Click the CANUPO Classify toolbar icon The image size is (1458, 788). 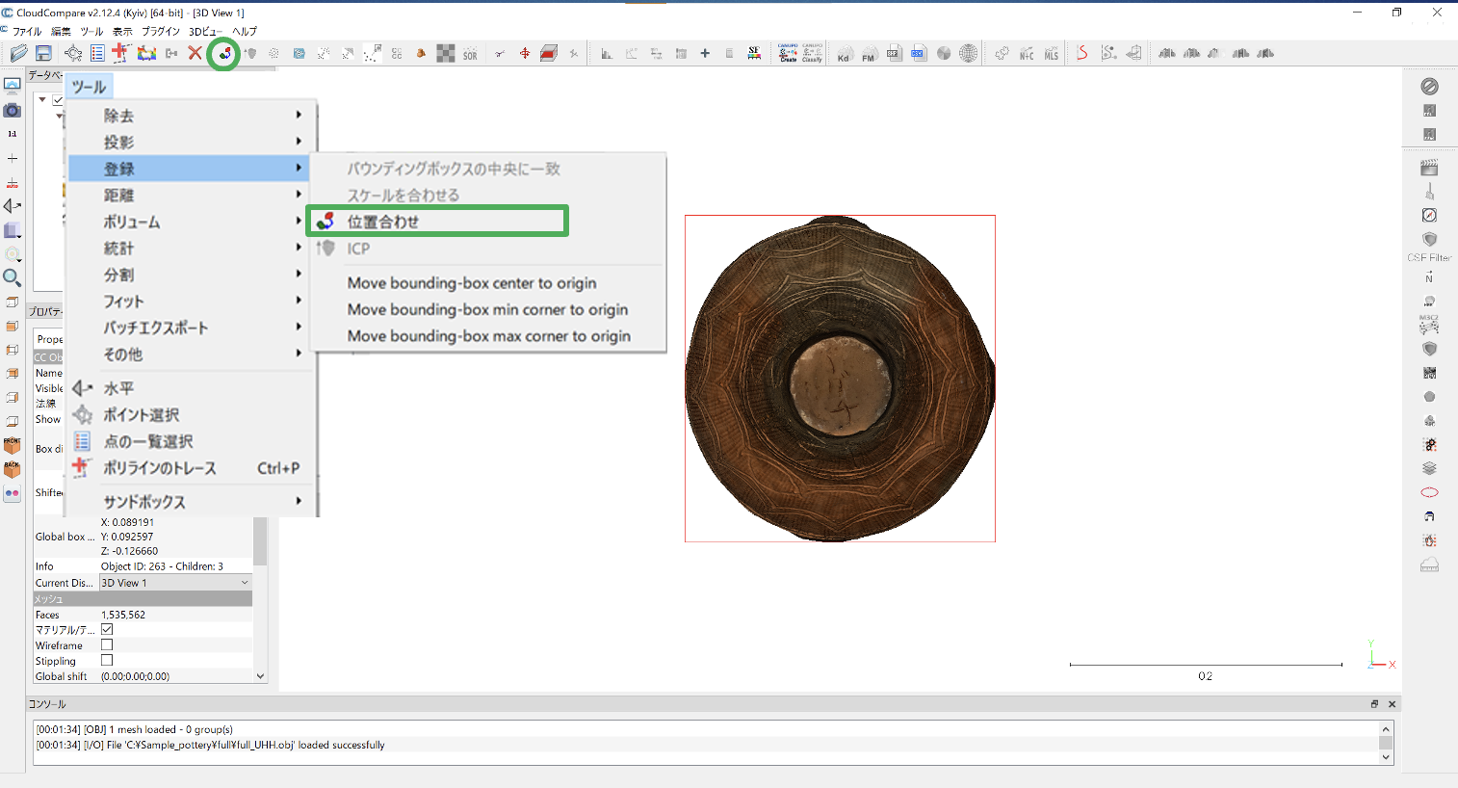812,53
